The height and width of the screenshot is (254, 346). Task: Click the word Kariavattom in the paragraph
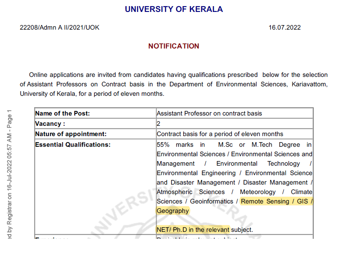pos(309,84)
